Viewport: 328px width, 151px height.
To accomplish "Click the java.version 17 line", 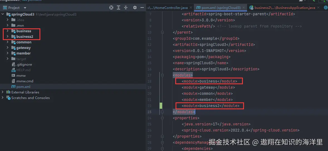I will [216, 124].
